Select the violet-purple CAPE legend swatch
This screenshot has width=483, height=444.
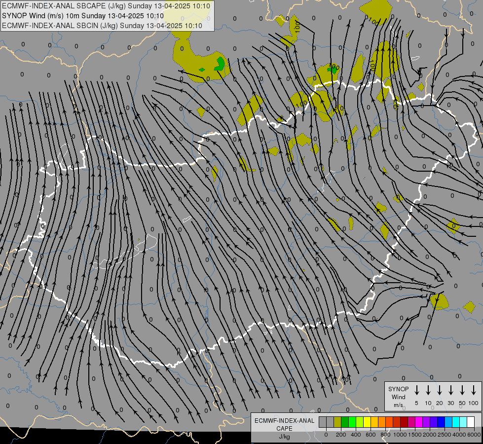426,422
